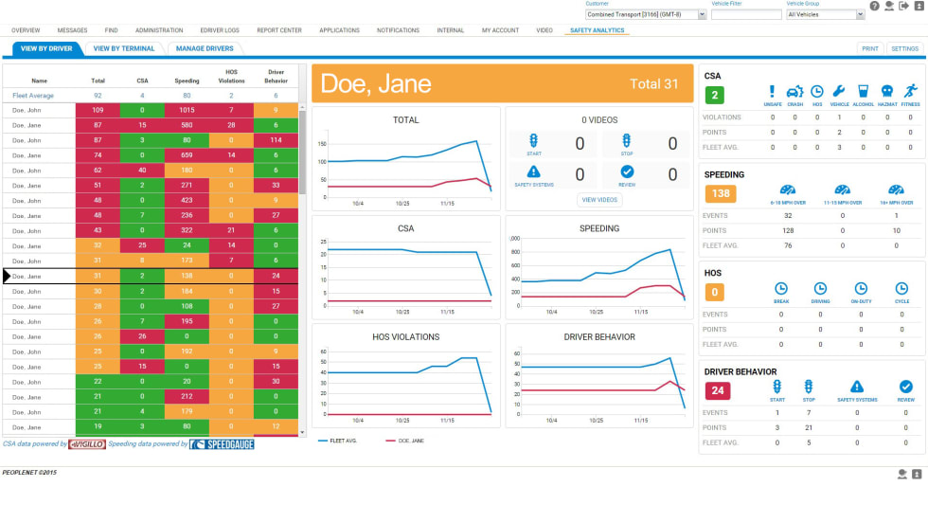928x523 pixels.
Task: Open the Report Center menu
Action: tap(279, 30)
